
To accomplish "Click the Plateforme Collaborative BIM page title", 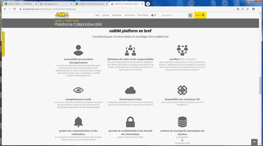I will point(78,24).
